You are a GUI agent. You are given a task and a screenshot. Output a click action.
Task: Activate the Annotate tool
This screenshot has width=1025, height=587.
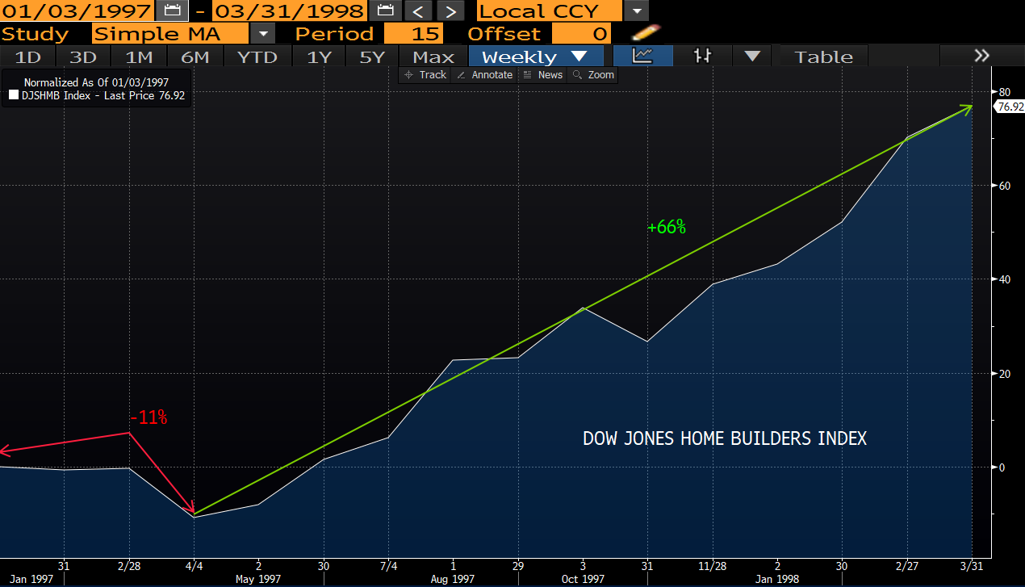pyautogui.click(x=484, y=74)
